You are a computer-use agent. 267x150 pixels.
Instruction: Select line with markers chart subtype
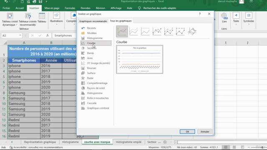pyautogui.click(x=157, y=32)
